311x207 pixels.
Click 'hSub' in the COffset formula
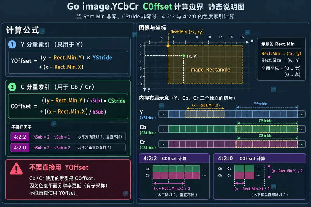tap(98, 112)
